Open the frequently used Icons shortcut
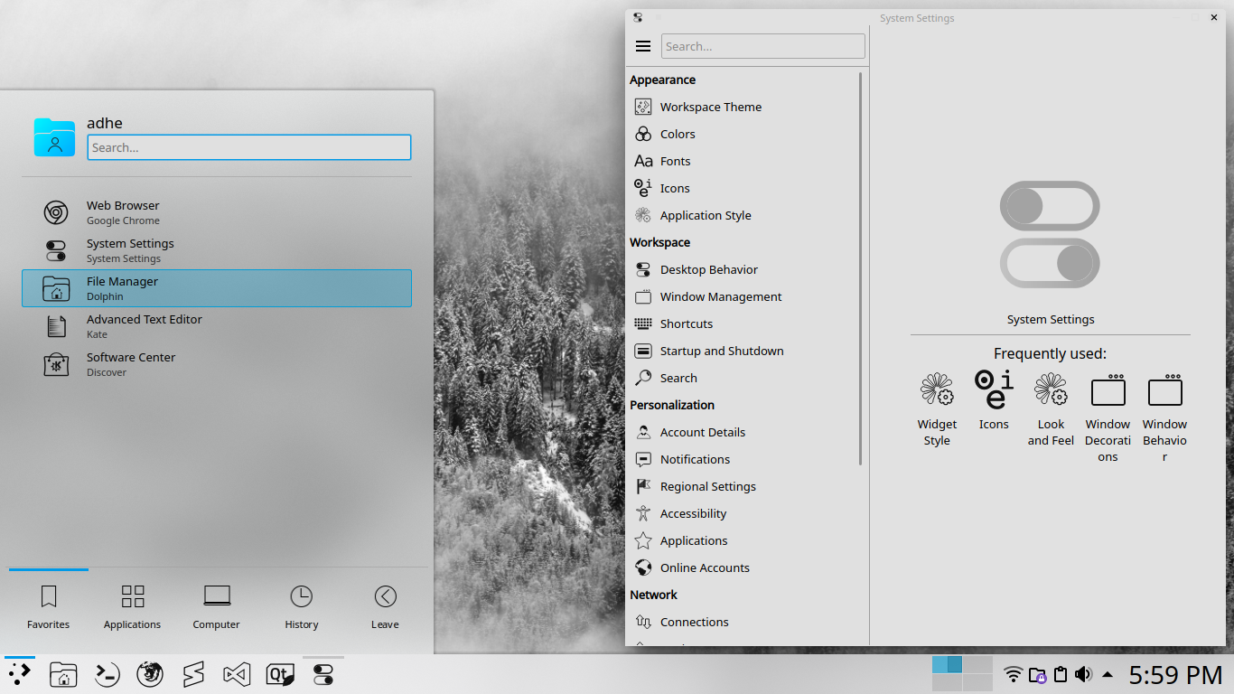 [994, 401]
